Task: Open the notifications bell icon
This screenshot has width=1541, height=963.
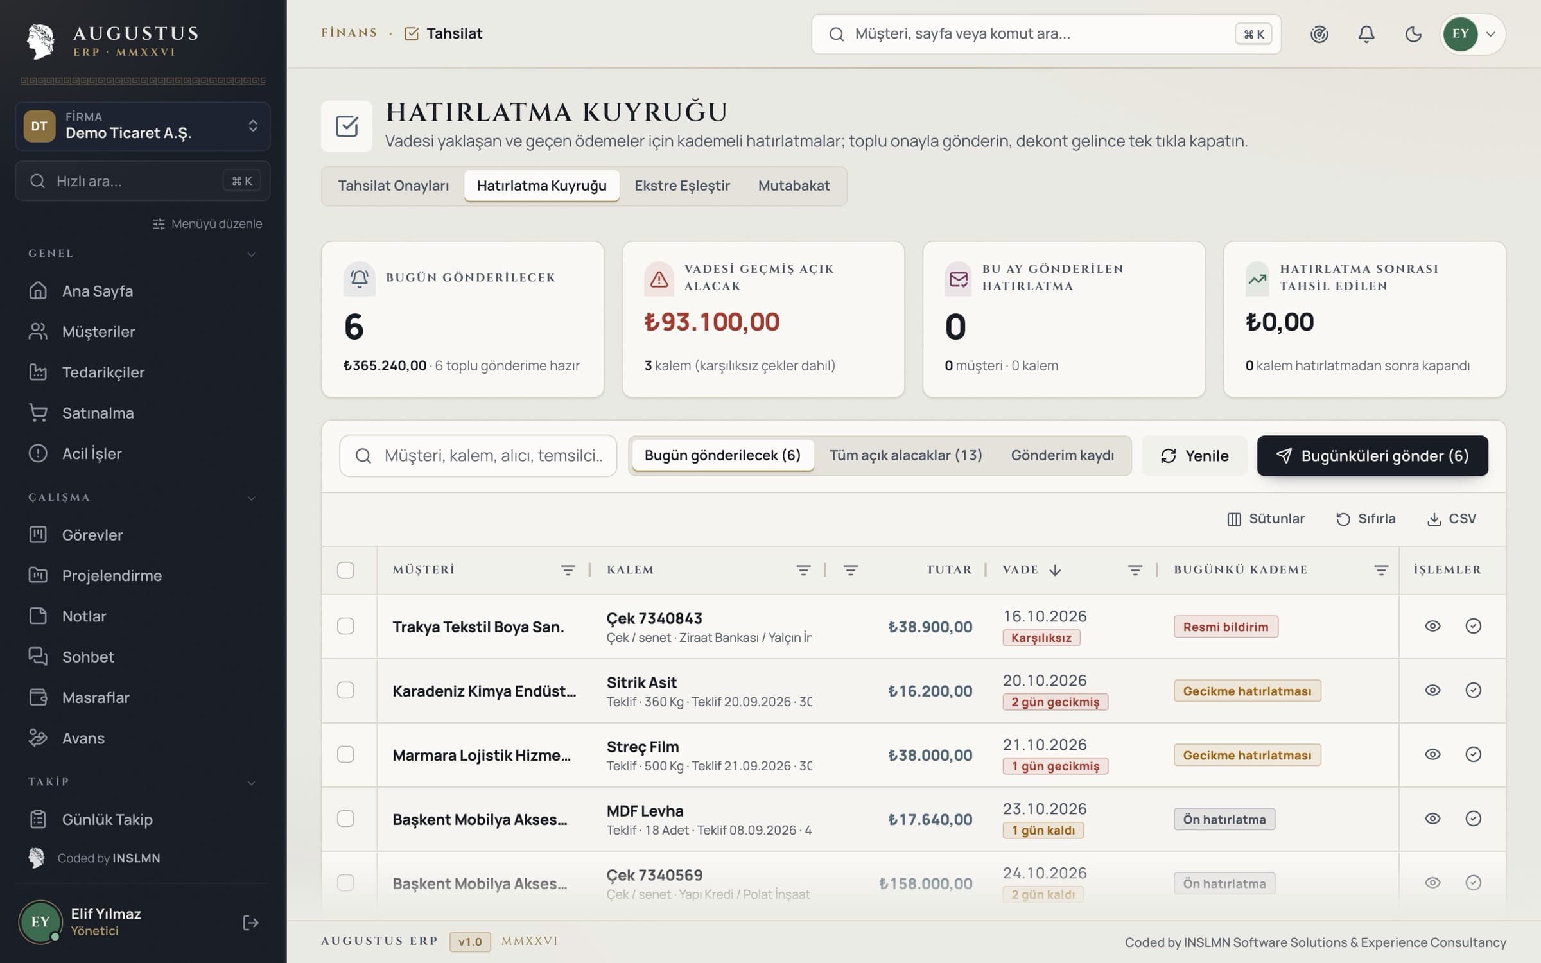Action: (x=1366, y=34)
